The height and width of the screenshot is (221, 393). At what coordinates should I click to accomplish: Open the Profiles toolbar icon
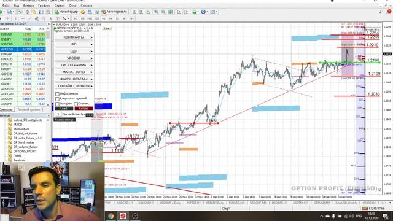10,12
